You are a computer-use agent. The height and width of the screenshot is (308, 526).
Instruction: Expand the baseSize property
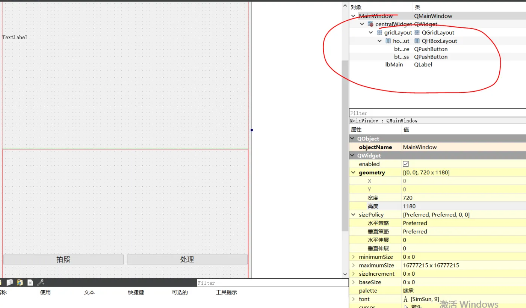pyautogui.click(x=353, y=282)
